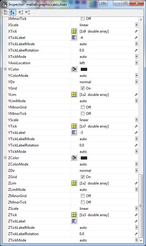Open YLim array editor grid icon
146x246 pixels.
click(x=74, y=94)
